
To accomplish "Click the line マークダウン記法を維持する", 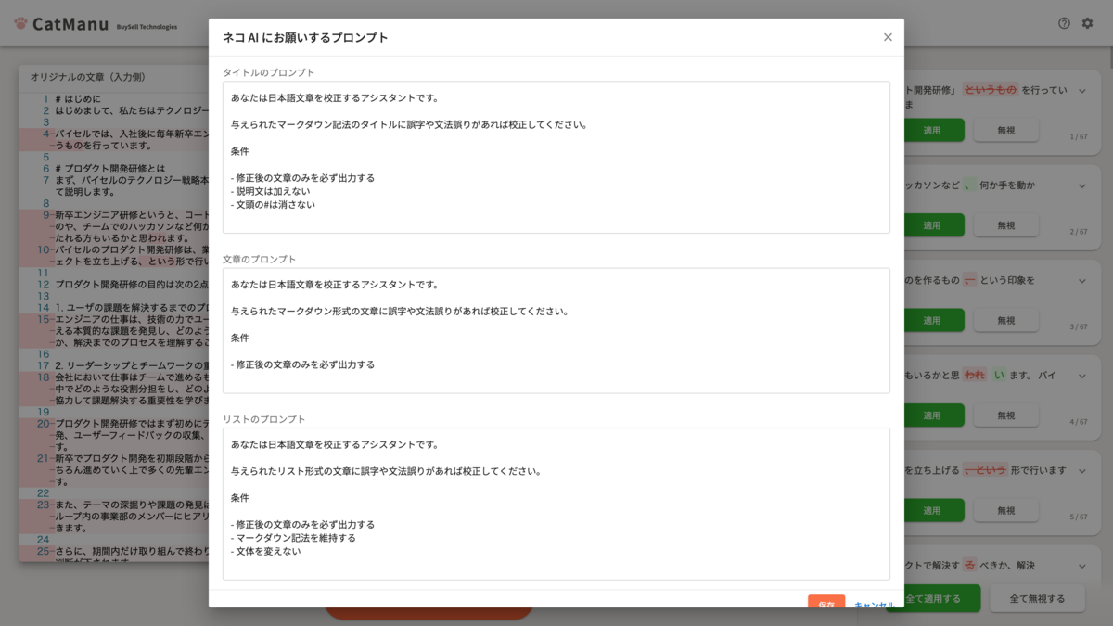I will click(293, 537).
